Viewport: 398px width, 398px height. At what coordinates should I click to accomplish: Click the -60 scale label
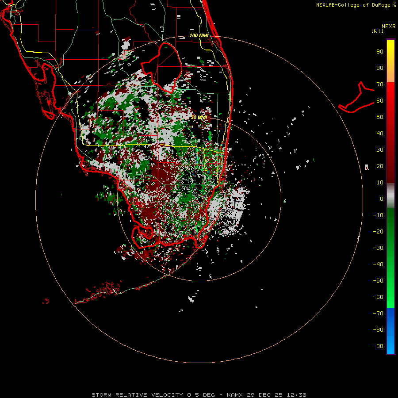click(378, 297)
